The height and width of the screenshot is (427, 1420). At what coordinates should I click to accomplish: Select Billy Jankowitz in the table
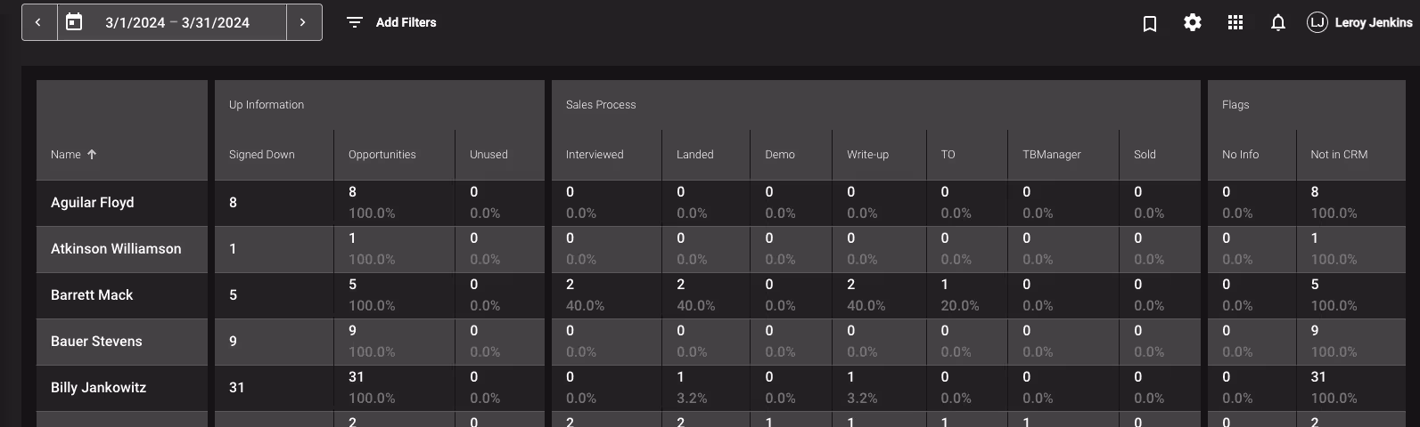pos(98,387)
